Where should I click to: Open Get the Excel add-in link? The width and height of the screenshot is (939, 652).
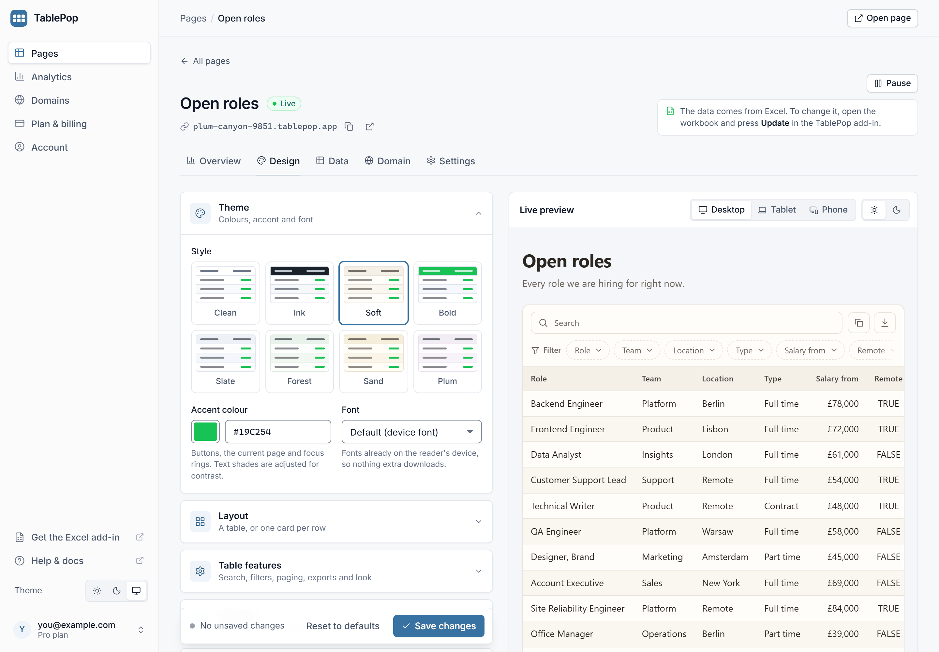[79, 537]
